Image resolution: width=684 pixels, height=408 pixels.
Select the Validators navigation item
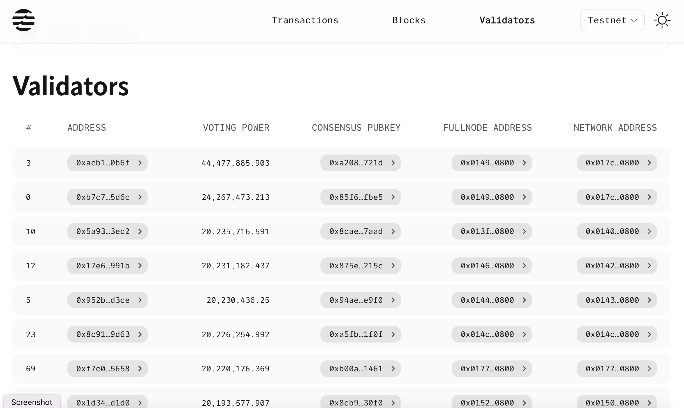tap(507, 20)
